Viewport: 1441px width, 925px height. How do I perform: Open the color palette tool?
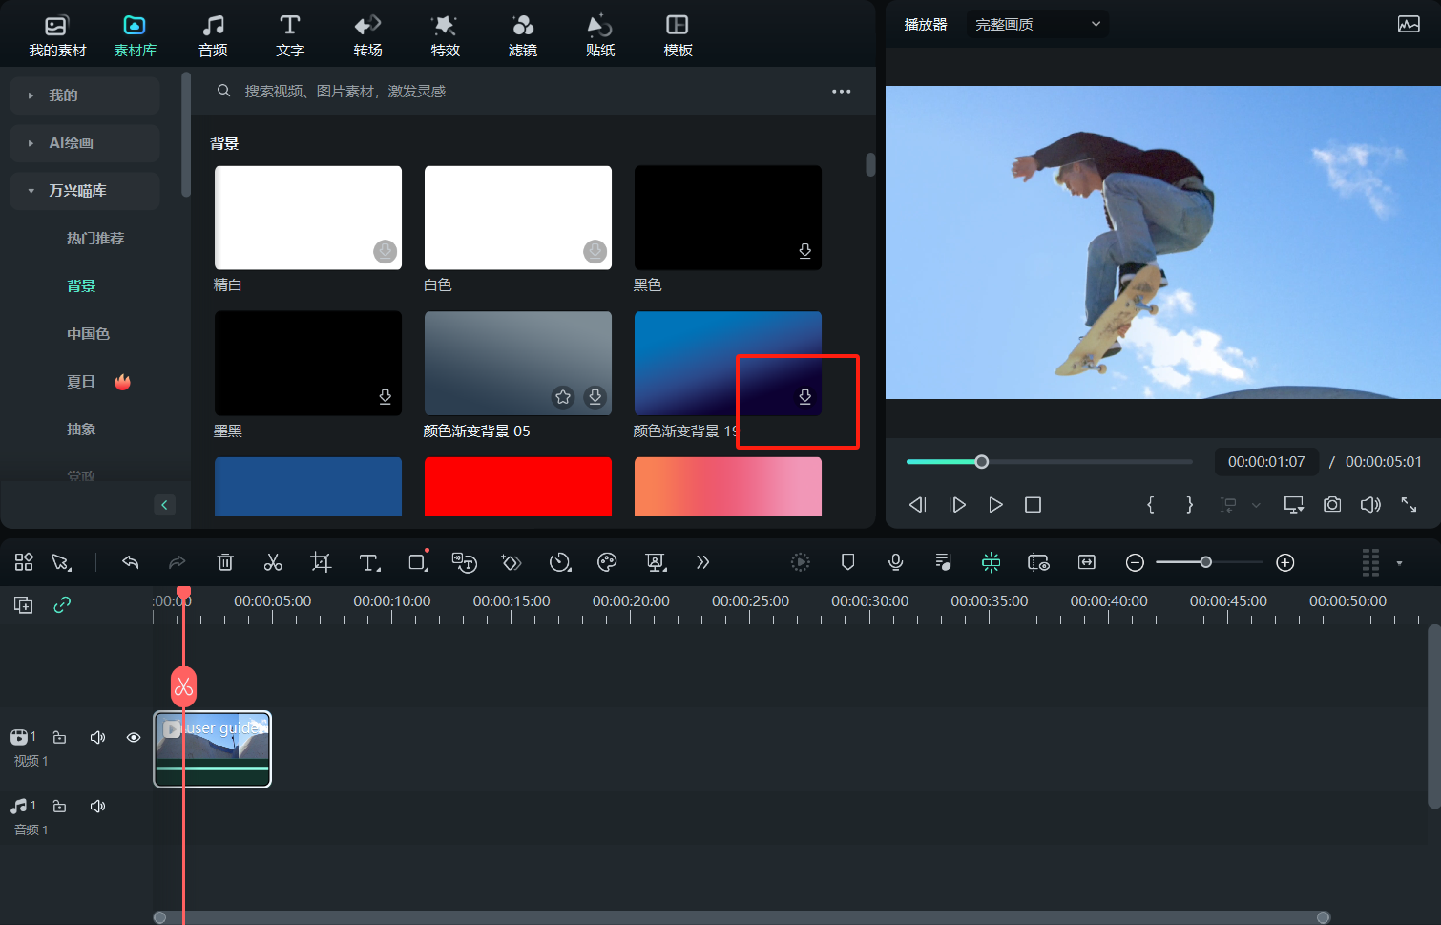click(x=607, y=563)
